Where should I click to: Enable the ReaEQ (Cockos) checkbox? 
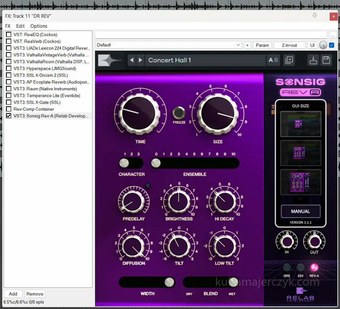pos(9,35)
